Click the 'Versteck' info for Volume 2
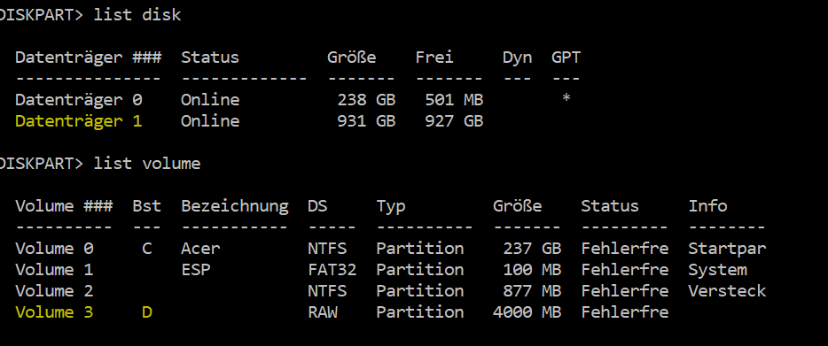The width and height of the screenshot is (828, 346). pyautogui.click(x=727, y=291)
